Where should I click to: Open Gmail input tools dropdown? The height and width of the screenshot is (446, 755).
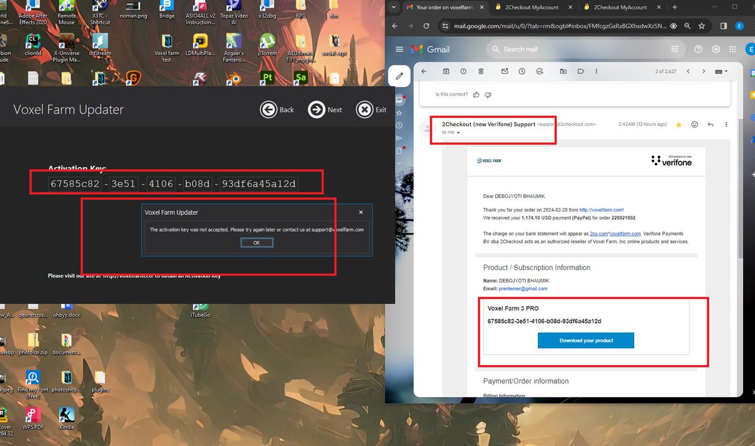(x=722, y=72)
